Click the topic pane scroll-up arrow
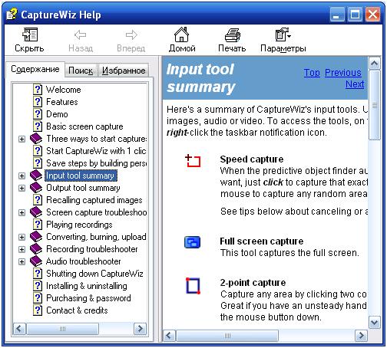Image resolution: width=387 pixels, height=348 pixels. click(x=375, y=63)
